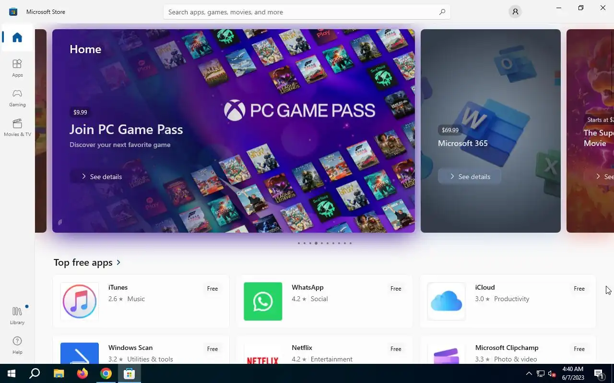
Task: Click the Photo & video category text
Action: [x=516, y=359]
